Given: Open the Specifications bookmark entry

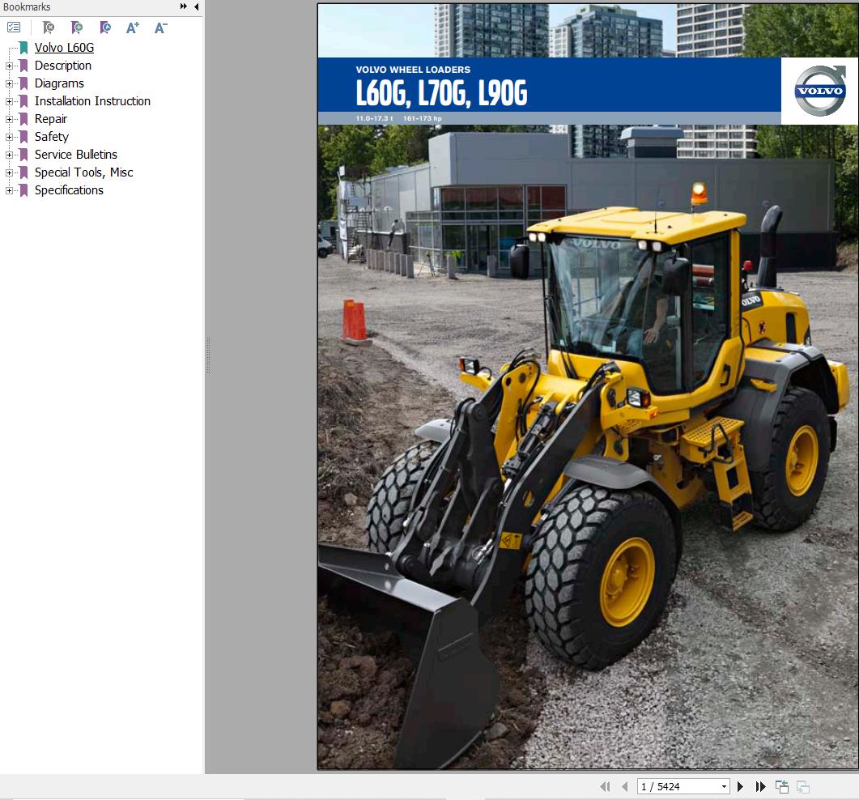Looking at the screenshot, I should 69,190.
